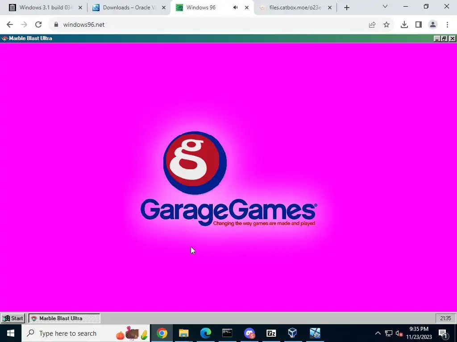Open the Chrome profile avatar
This screenshot has height=342, width=457.
coord(433,25)
